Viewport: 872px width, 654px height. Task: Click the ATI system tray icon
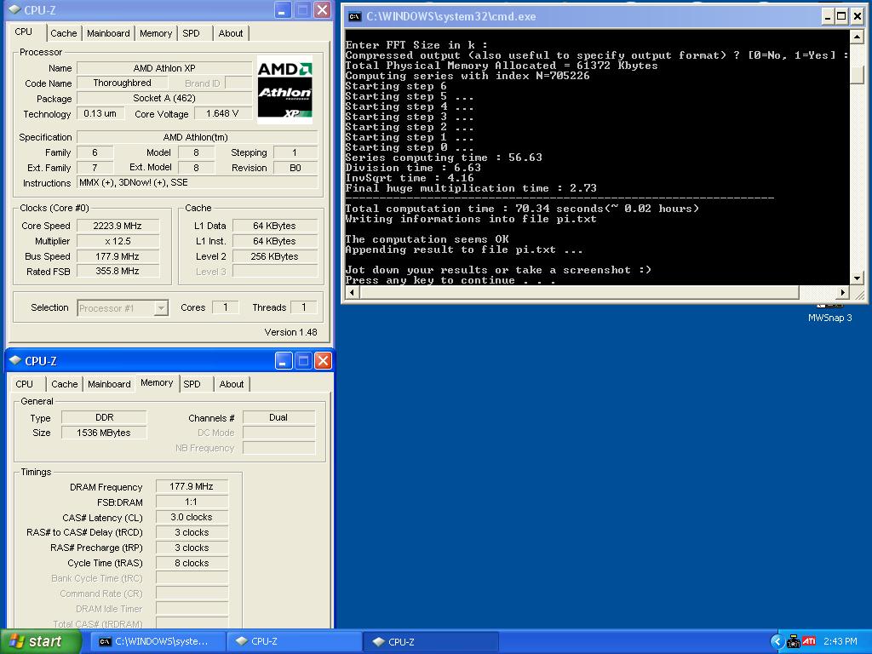[809, 641]
